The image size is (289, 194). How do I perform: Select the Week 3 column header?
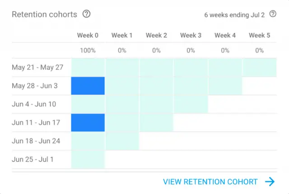tap(191, 35)
